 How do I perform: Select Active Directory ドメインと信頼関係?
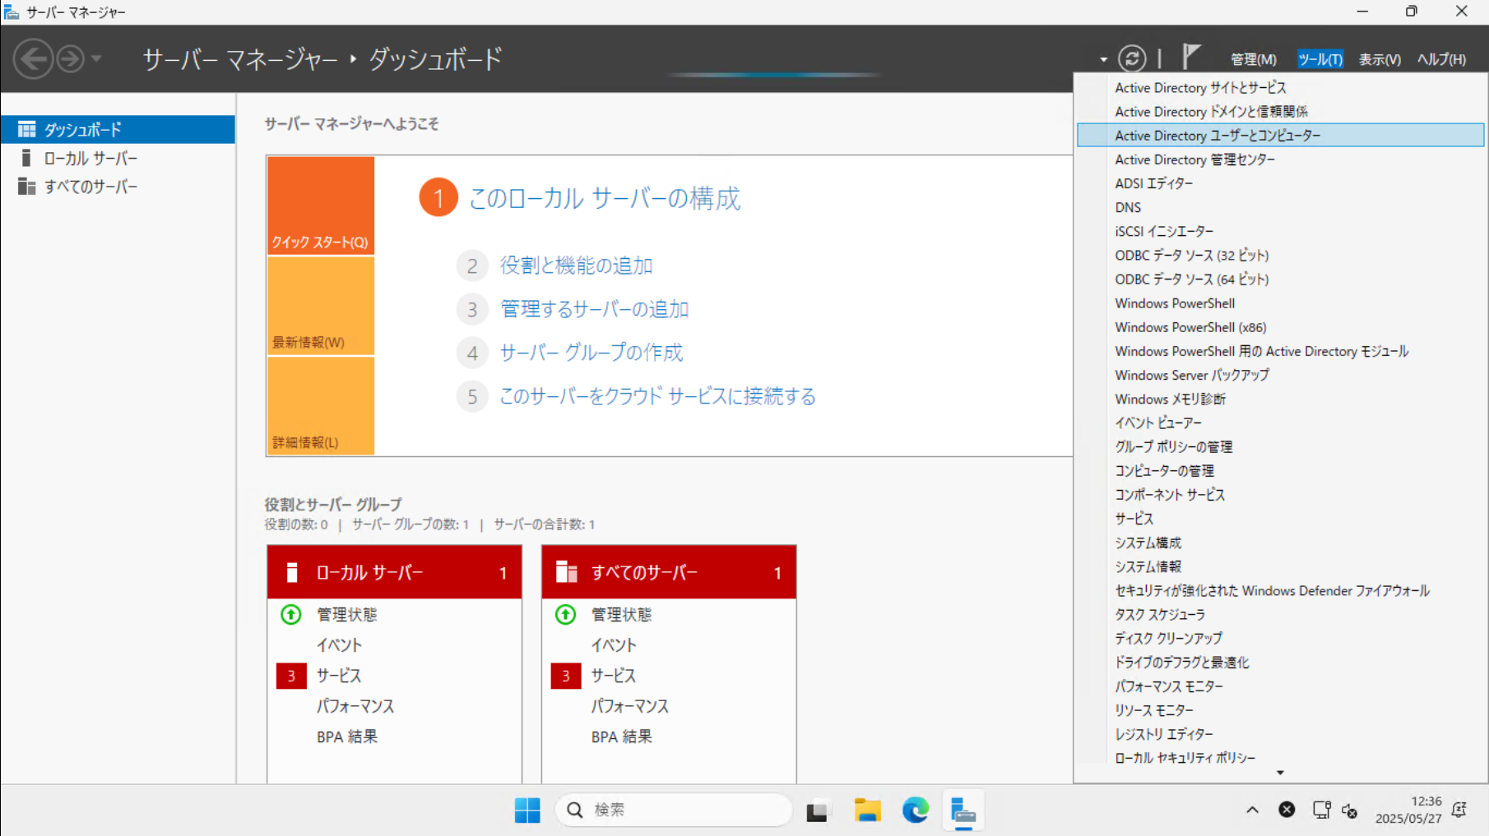[1281, 111]
